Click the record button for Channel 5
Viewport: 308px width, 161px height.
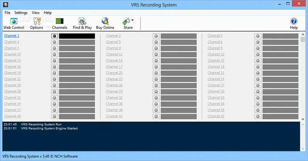click(x=156, y=42)
